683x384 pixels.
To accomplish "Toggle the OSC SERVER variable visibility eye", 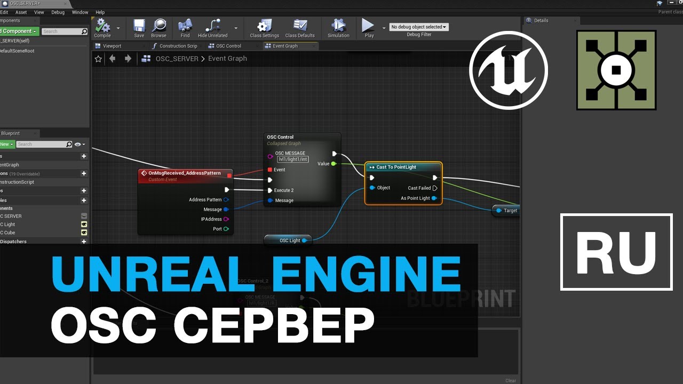I will (84, 216).
